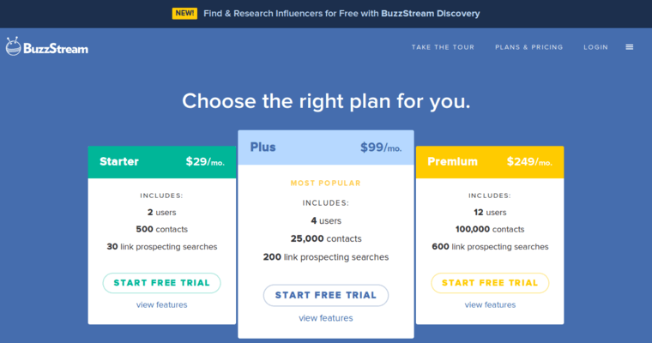View features of Plus plan
Screen dimensions: 652x343
(325, 318)
